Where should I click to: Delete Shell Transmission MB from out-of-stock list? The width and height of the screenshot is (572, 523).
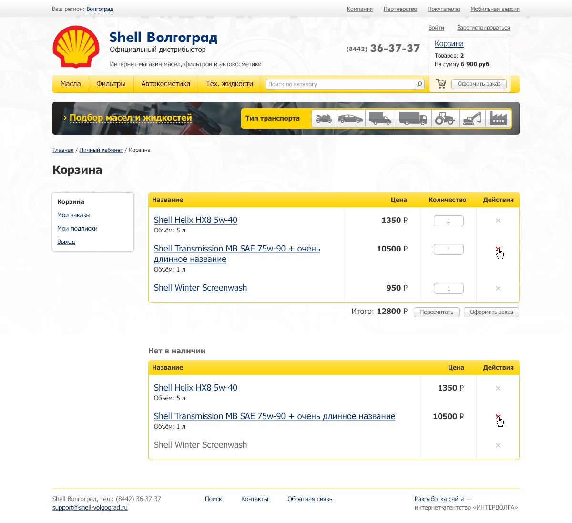coord(498,417)
